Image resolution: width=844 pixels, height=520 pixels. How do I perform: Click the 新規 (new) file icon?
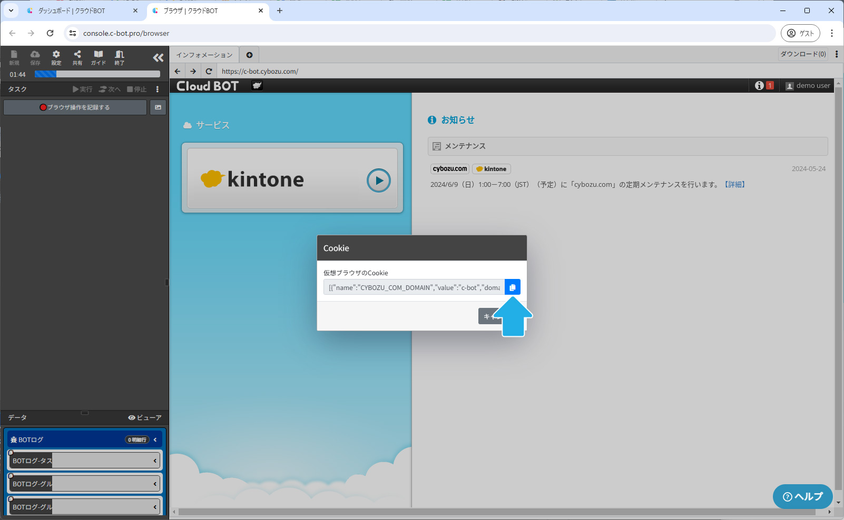[14, 57]
